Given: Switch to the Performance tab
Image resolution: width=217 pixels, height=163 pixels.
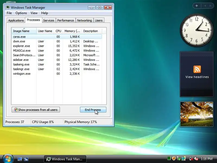Looking at the screenshot, I should (65, 20).
